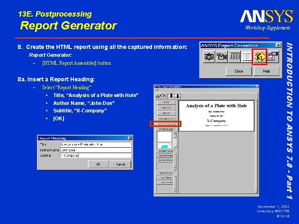Click the Title input field in Report Heading
Image resolution: width=299 pixels, height=224 pixels.
tap(96, 145)
